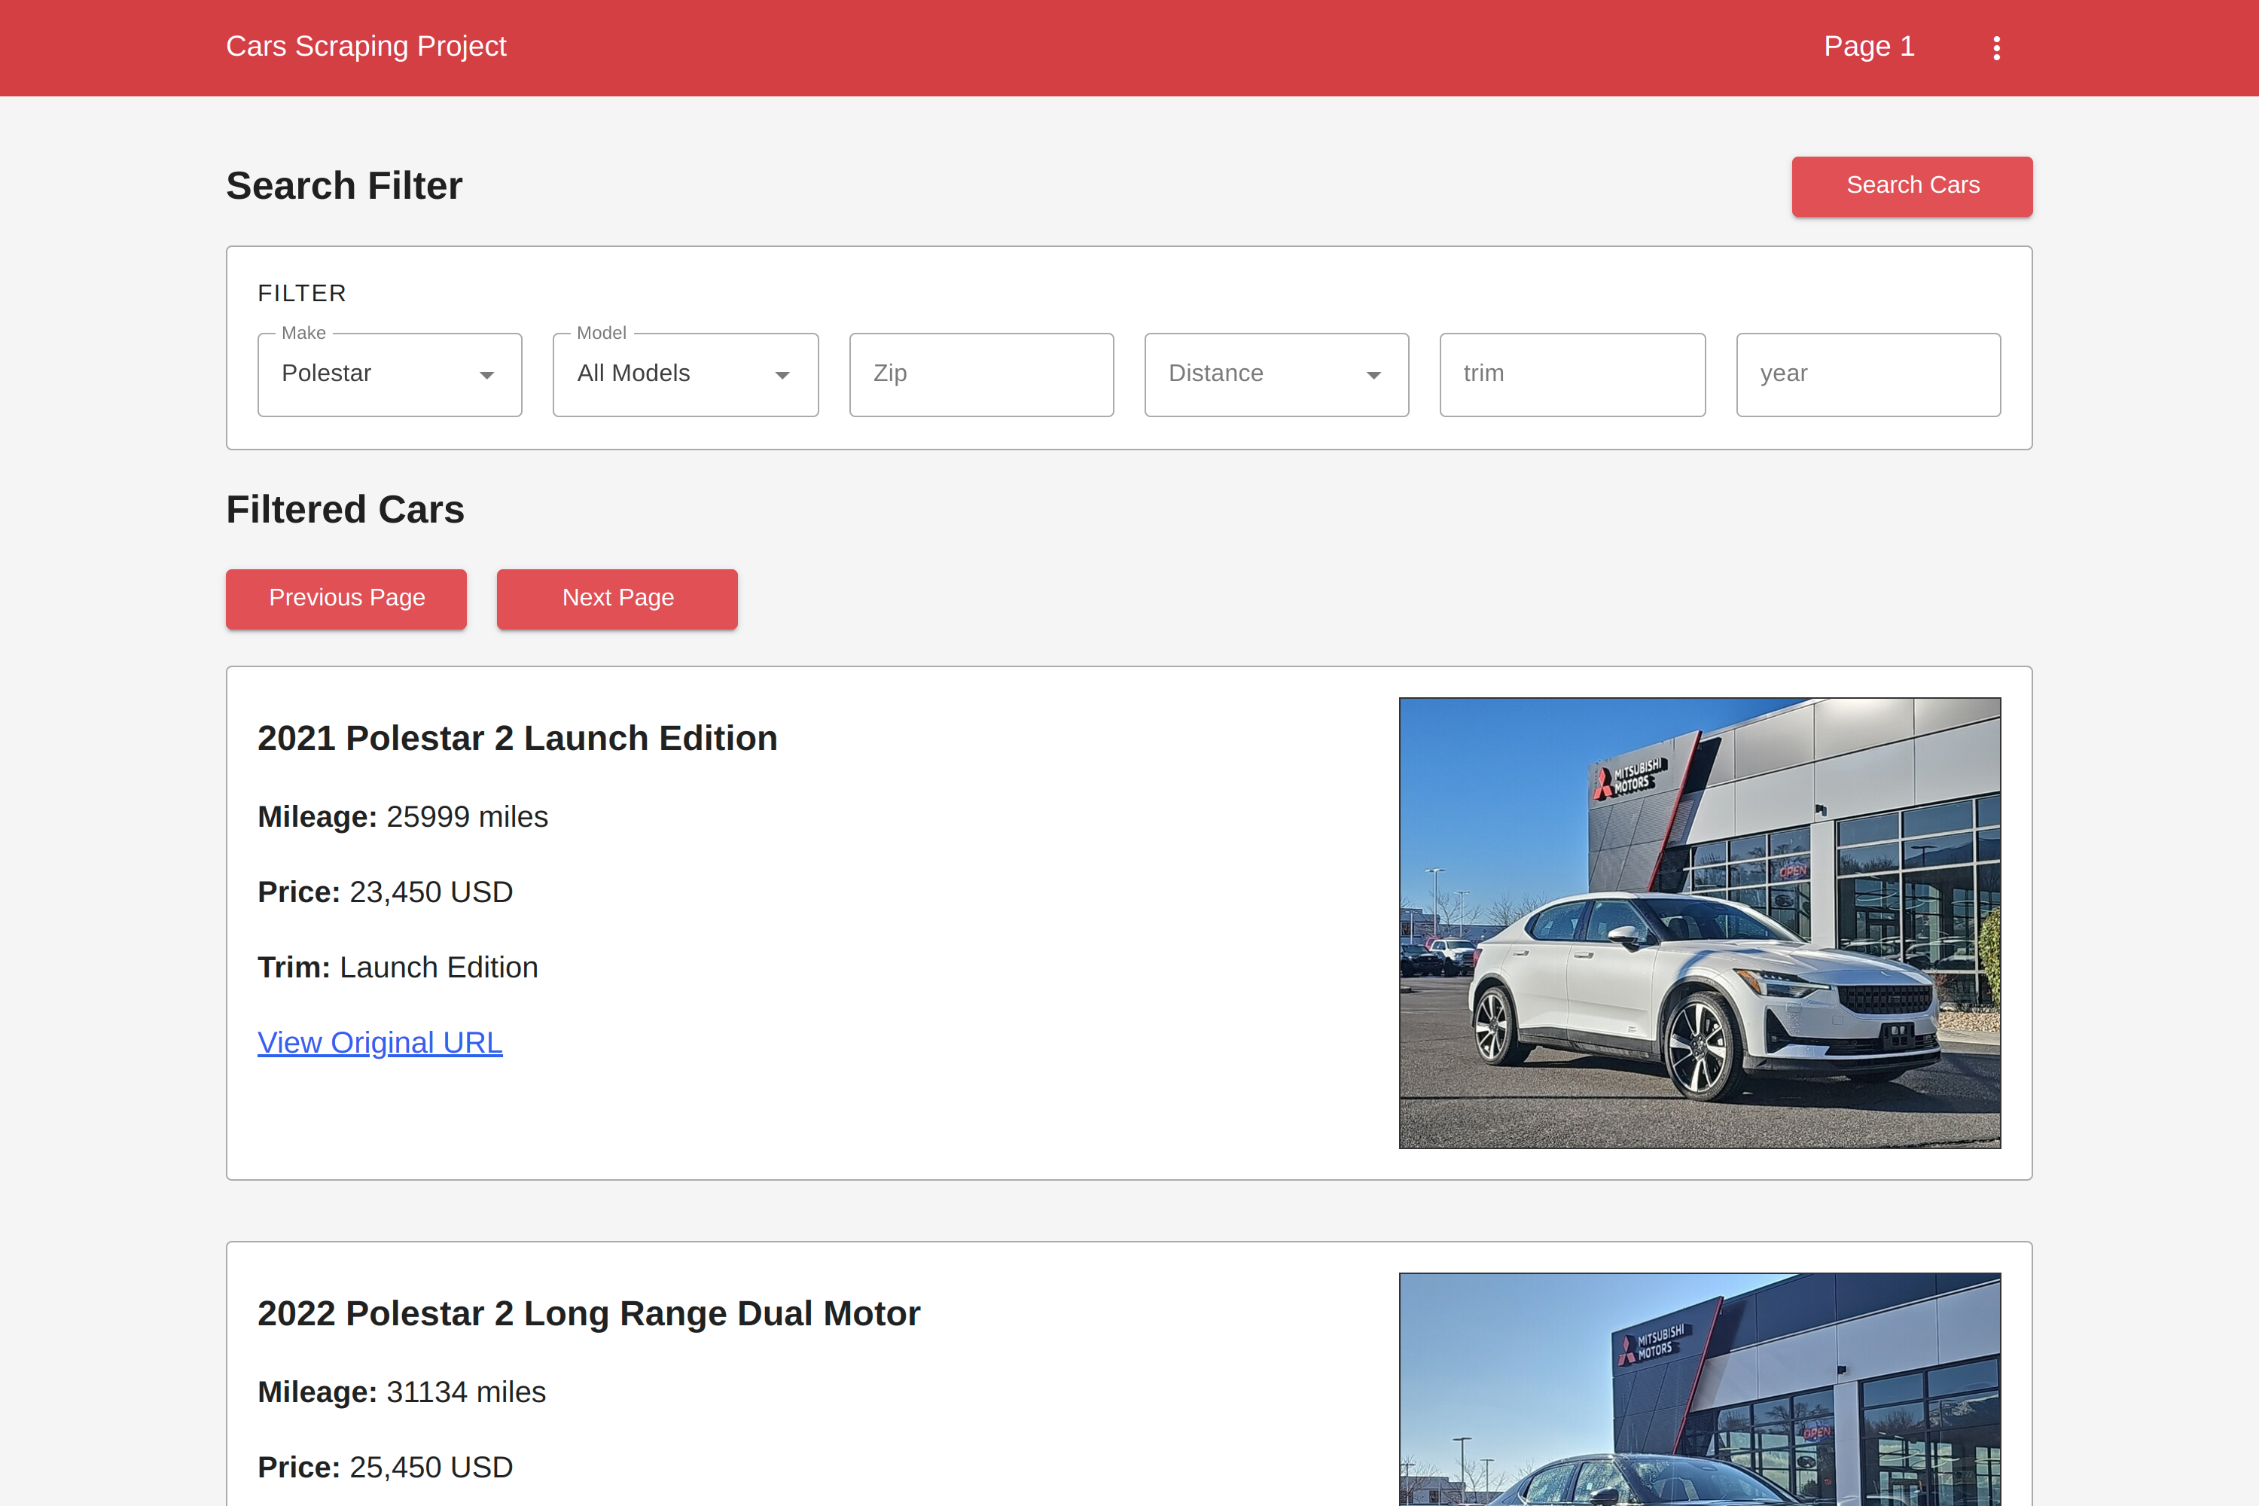Image resolution: width=2259 pixels, height=1506 pixels.
Task: Click the Polestar value in Make field
Action: pos(327,373)
